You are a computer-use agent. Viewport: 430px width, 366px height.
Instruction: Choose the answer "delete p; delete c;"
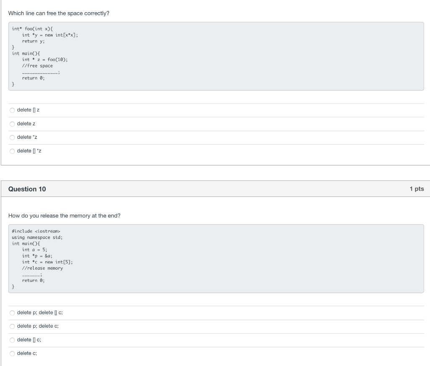pyautogui.click(x=12, y=326)
